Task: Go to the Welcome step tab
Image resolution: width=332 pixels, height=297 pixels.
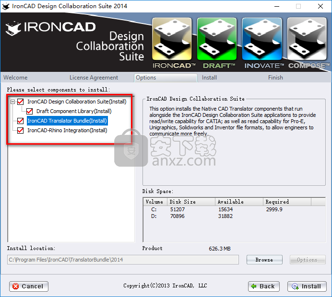Action: tap(15, 78)
